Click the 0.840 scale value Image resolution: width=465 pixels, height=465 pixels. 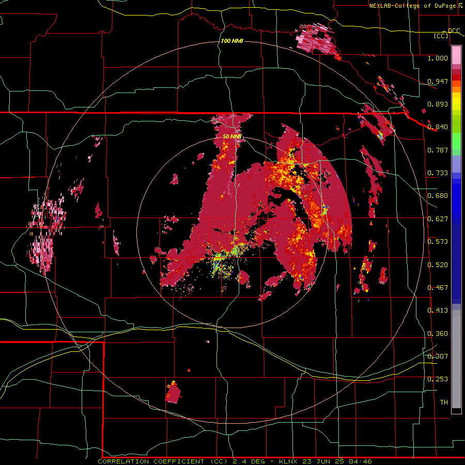point(438,127)
